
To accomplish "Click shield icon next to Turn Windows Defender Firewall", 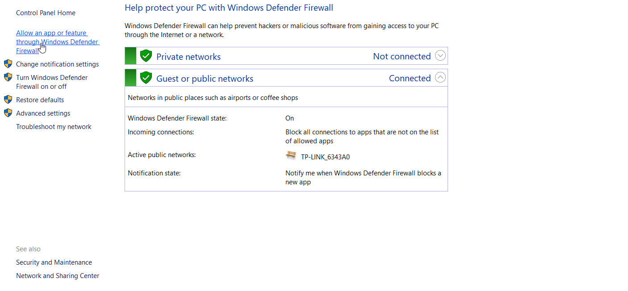I will pyautogui.click(x=8, y=77).
